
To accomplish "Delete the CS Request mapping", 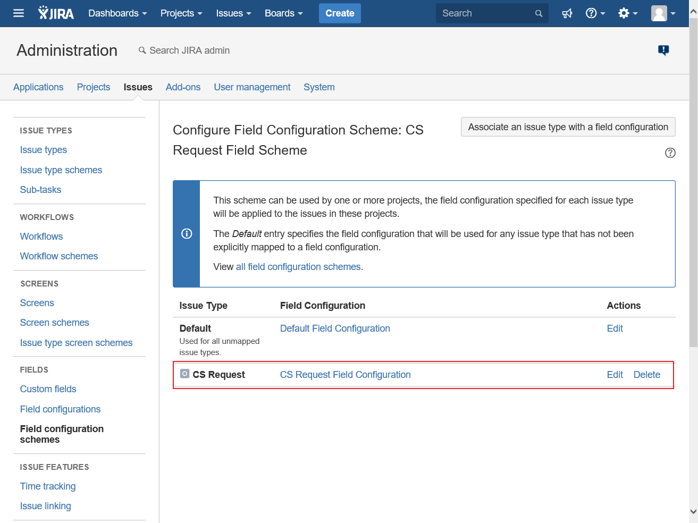I will (647, 375).
